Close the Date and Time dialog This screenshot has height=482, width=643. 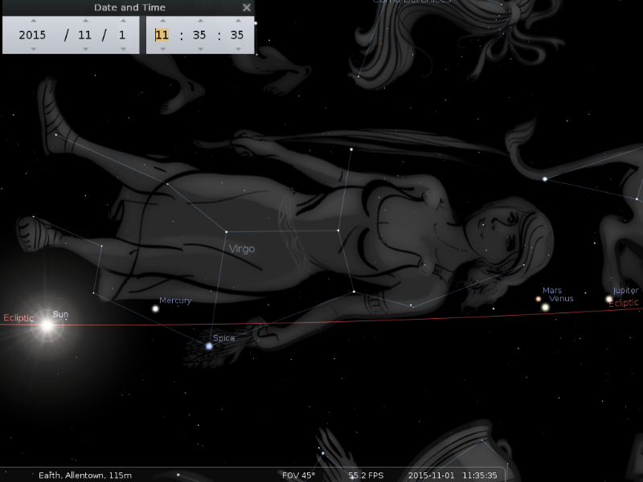(x=247, y=7)
